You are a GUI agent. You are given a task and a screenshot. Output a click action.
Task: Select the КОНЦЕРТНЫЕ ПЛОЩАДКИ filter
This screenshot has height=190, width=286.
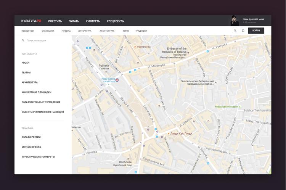[36, 92]
